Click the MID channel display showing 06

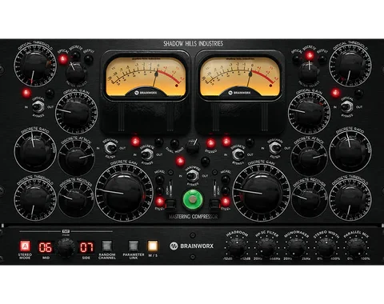tap(46, 247)
